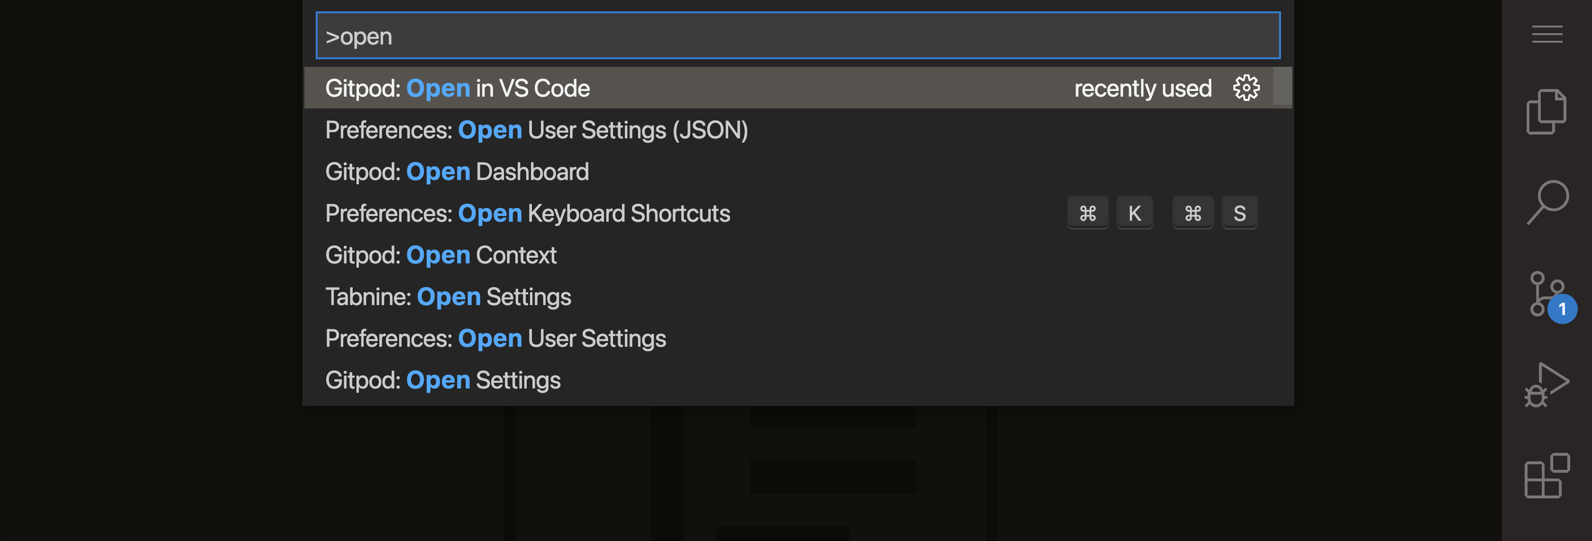This screenshot has height=541, width=1592.
Task: Run Gitpod: Open Settings
Action: [442, 380]
